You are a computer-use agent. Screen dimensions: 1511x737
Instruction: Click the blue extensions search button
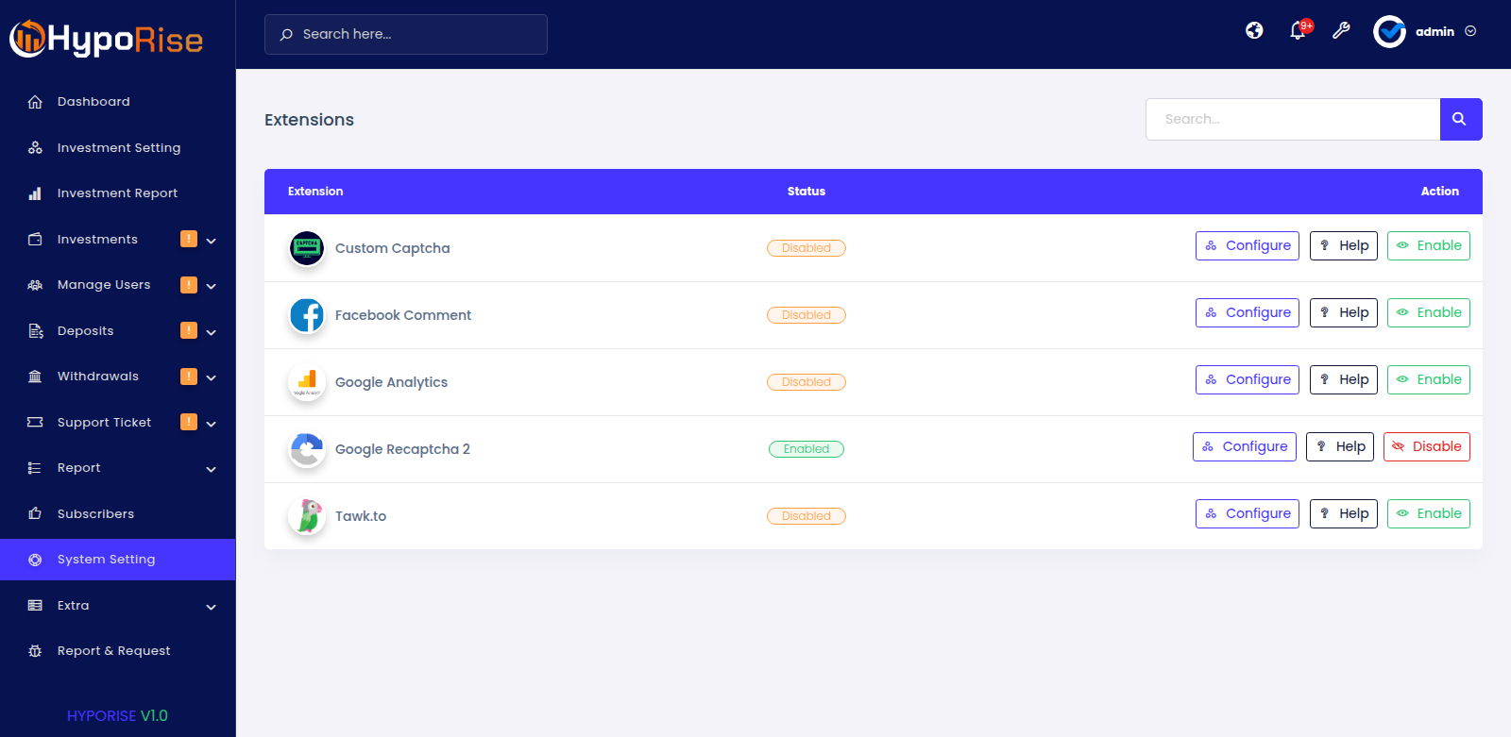[x=1460, y=119]
